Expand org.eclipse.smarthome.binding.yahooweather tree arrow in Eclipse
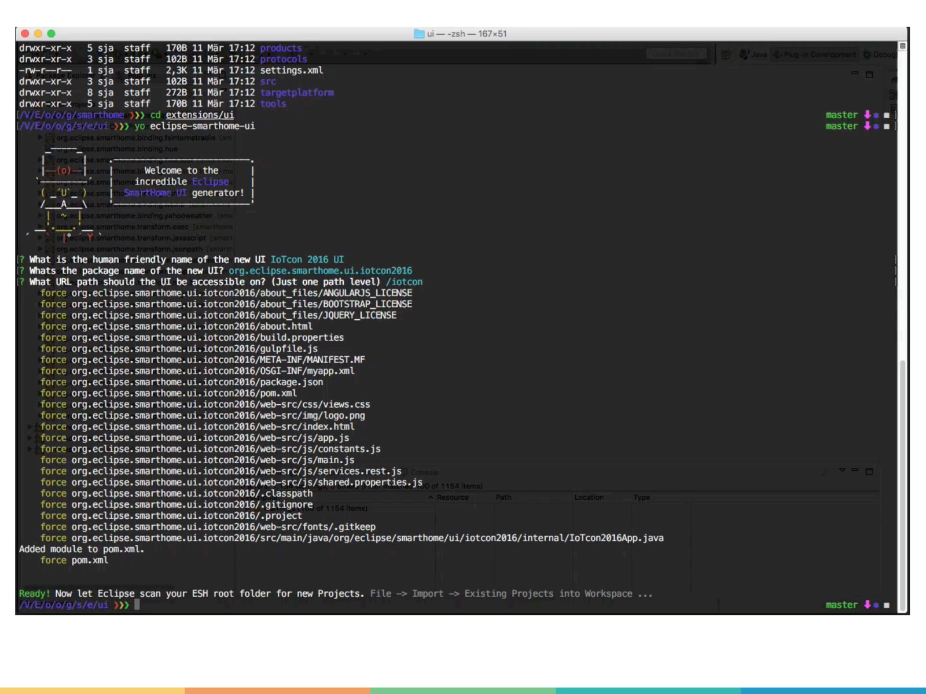This screenshot has height=694, width=926. [x=40, y=216]
